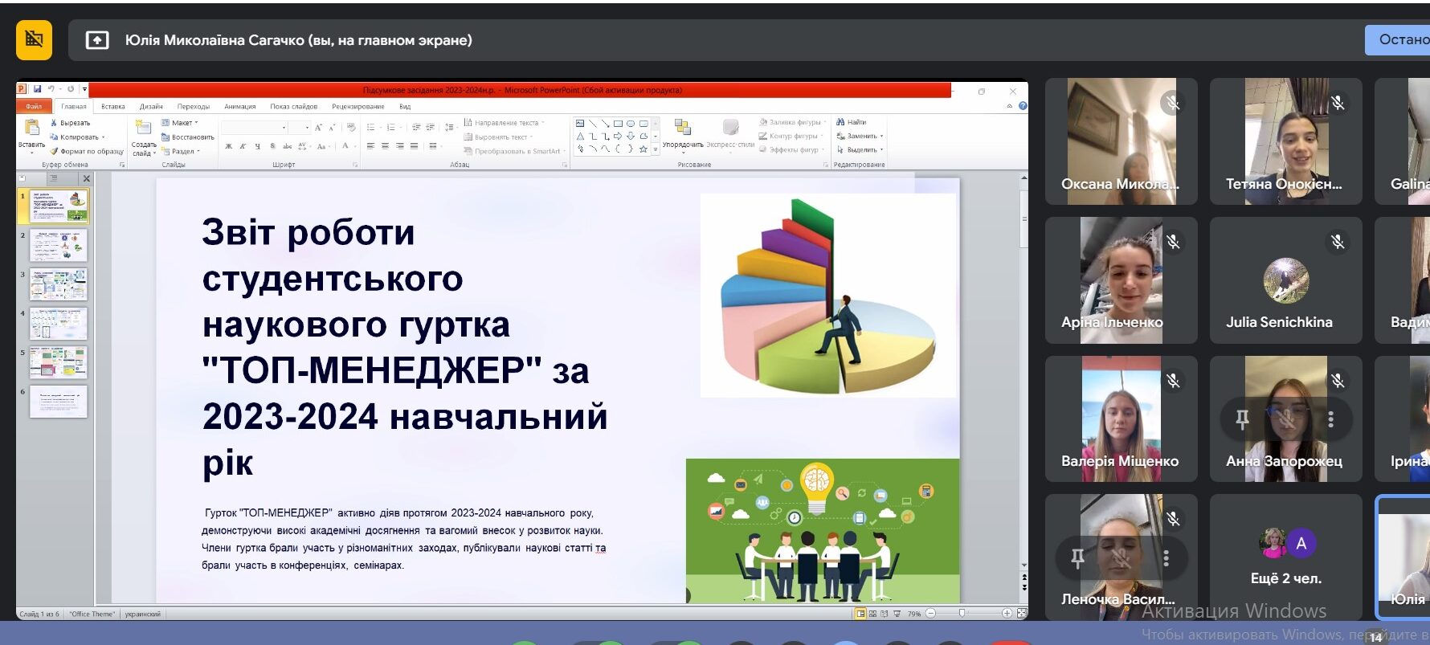Switch to the Вставка ribbon tab

tap(113, 106)
